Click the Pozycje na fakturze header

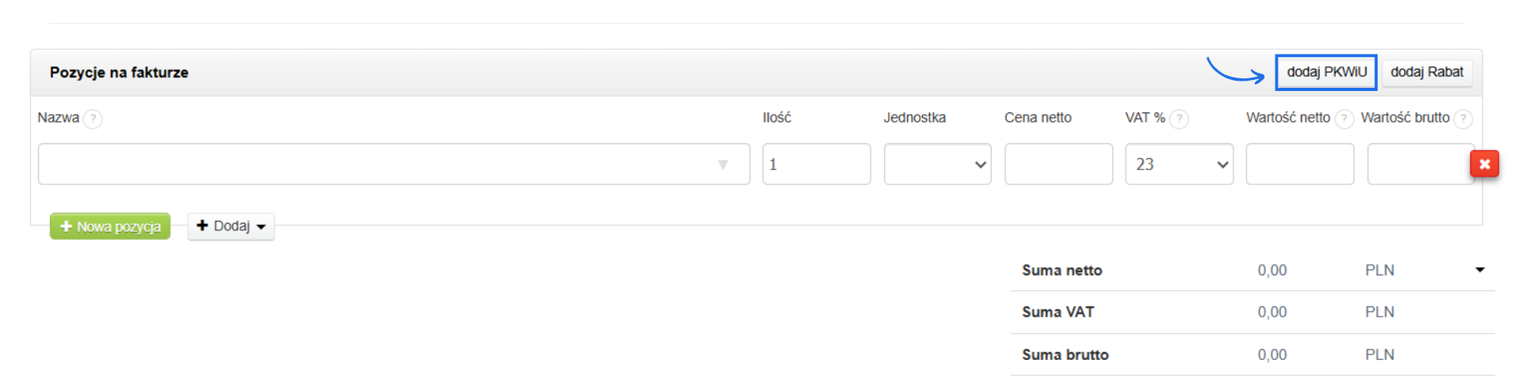click(119, 72)
